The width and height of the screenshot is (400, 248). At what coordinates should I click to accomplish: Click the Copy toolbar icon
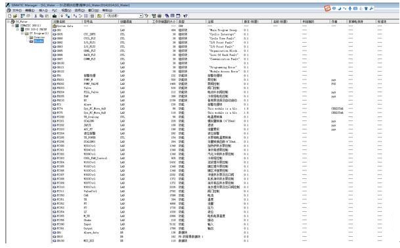pyautogui.click(x=41, y=16)
